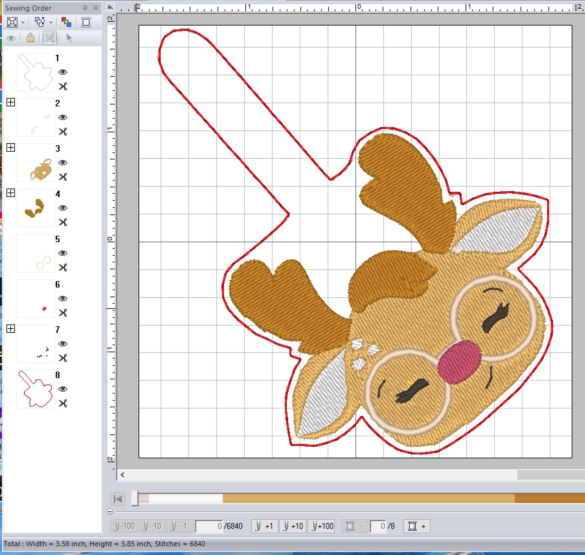Image resolution: width=585 pixels, height=555 pixels.
Task: Click the thread spool icon in Sewing Order toolbar
Action: click(86, 22)
